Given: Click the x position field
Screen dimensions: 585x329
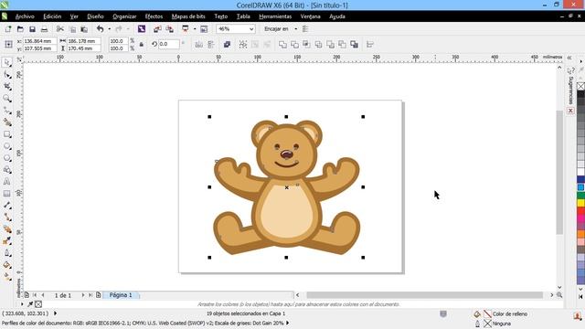Looking at the screenshot, I should (x=40, y=41).
